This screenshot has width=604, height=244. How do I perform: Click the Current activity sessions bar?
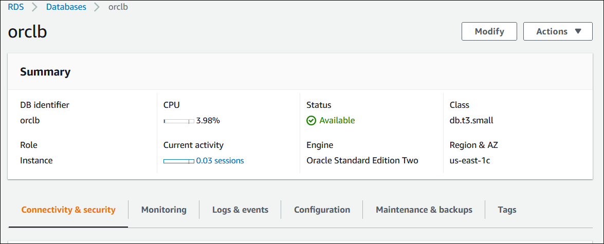178,161
